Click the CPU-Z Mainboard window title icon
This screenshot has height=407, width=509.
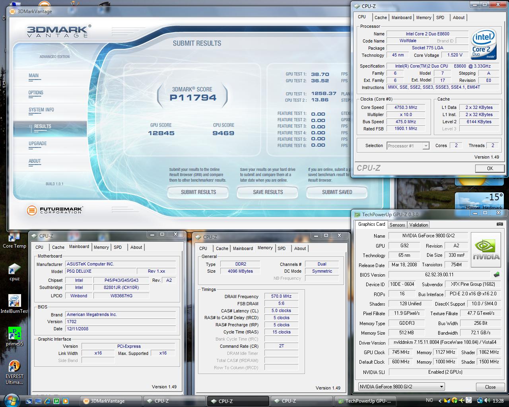click(x=35, y=236)
